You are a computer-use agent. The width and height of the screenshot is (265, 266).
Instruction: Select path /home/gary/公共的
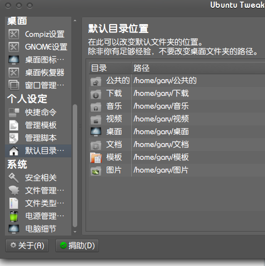pyautogui.click(x=165, y=81)
